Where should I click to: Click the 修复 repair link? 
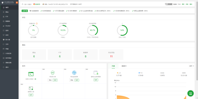pyautogui.click(x=187, y=4)
